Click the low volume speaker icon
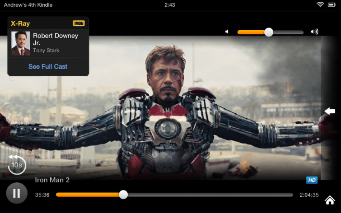 coord(227,32)
